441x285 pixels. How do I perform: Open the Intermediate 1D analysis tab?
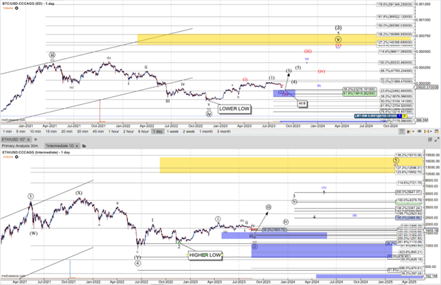click(59, 146)
